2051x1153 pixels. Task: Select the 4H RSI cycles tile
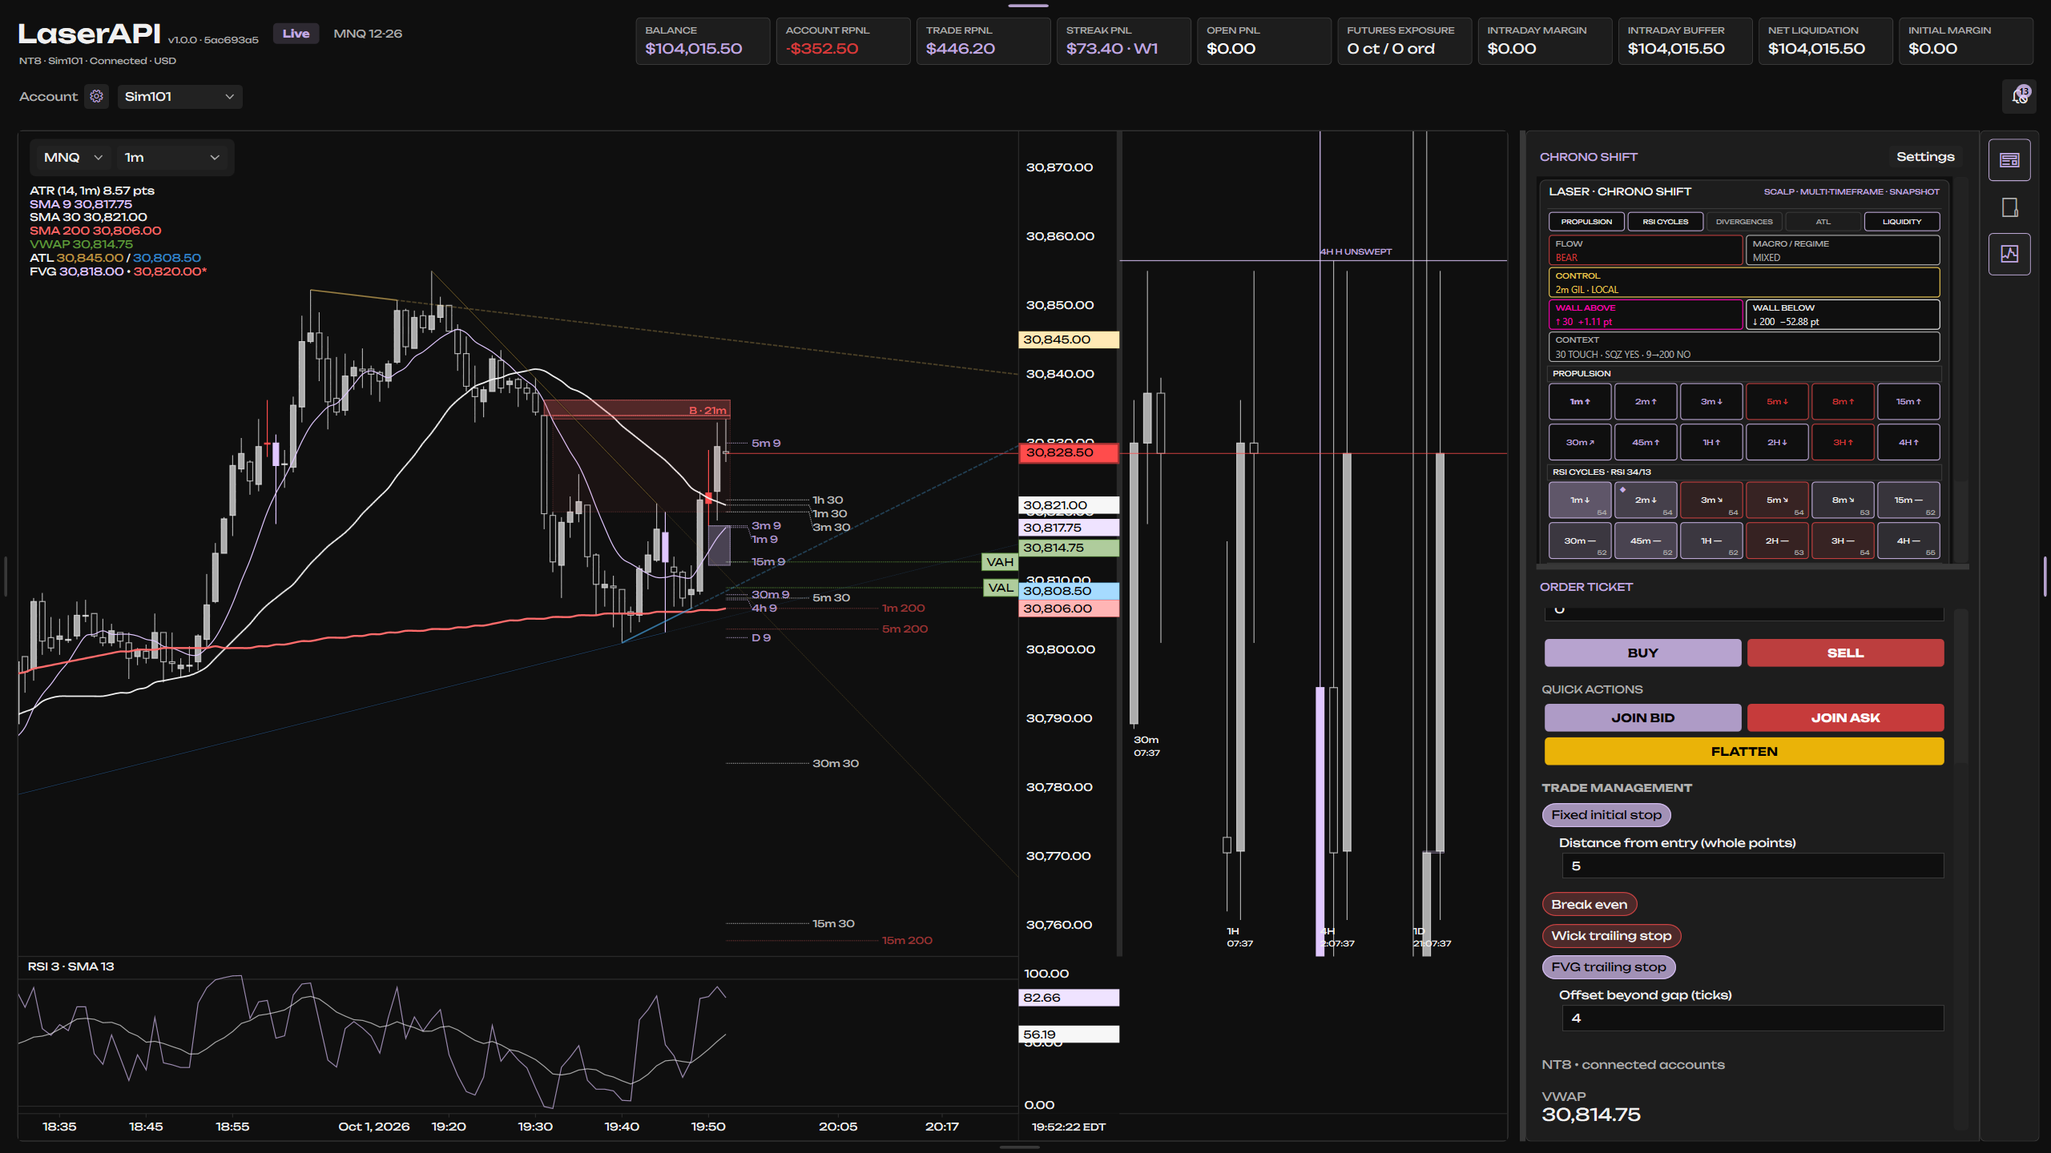click(x=1908, y=541)
